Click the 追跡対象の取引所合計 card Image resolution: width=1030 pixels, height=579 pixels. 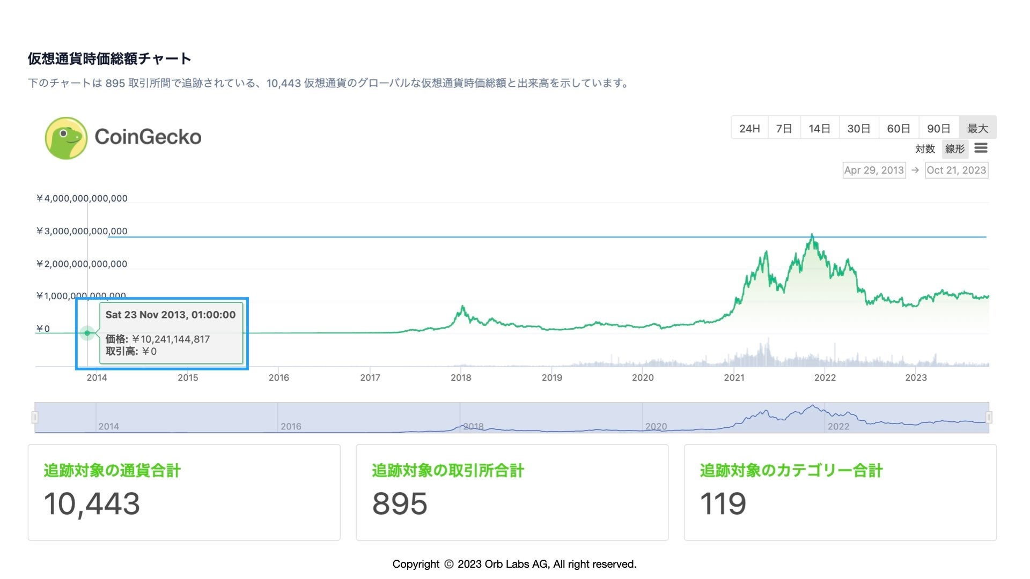tap(512, 492)
